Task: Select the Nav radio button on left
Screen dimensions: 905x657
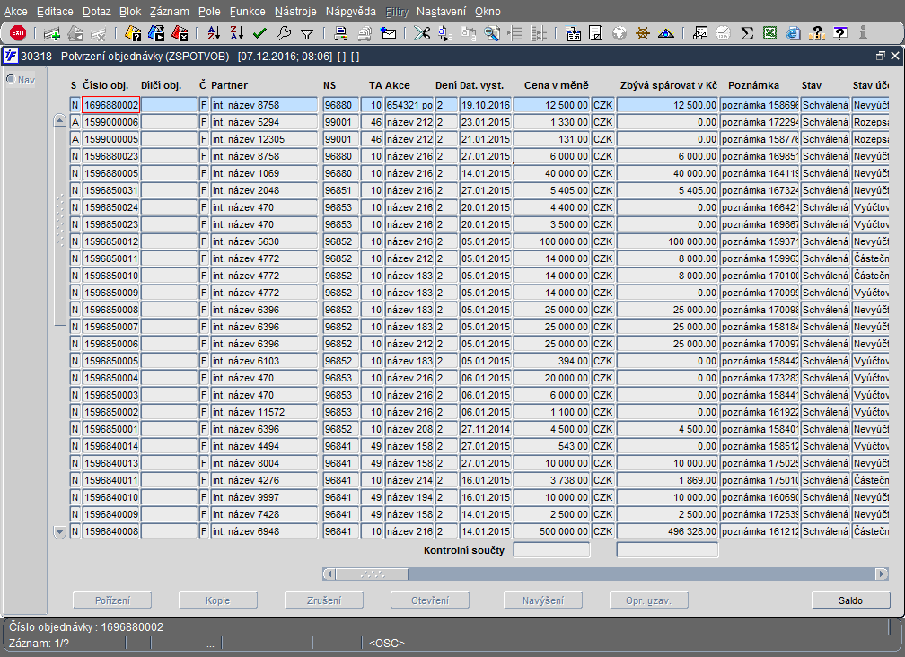Action: pyautogui.click(x=11, y=79)
